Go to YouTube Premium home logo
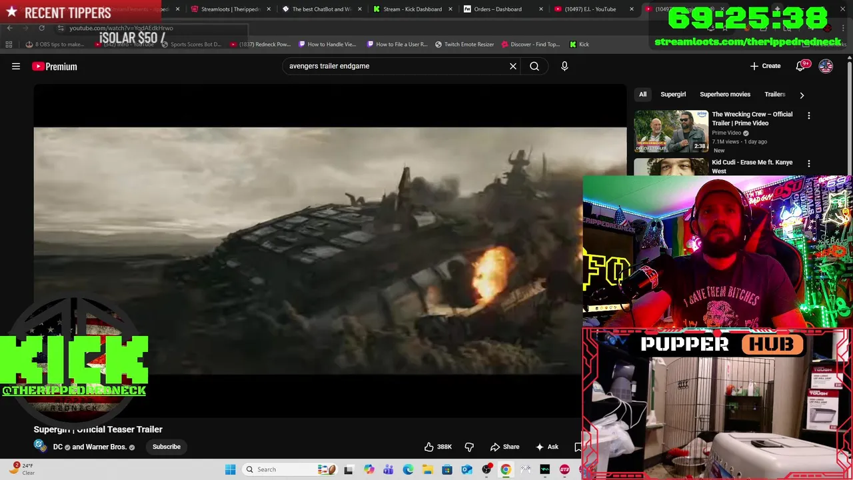 coord(55,66)
